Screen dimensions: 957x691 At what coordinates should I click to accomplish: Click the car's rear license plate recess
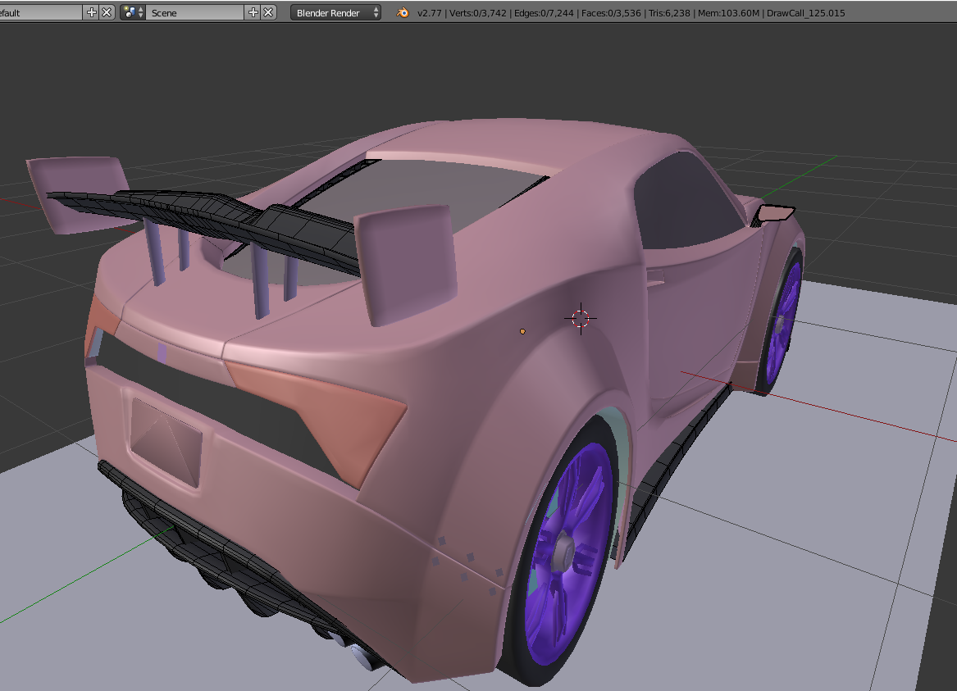[x=166, y=442]
